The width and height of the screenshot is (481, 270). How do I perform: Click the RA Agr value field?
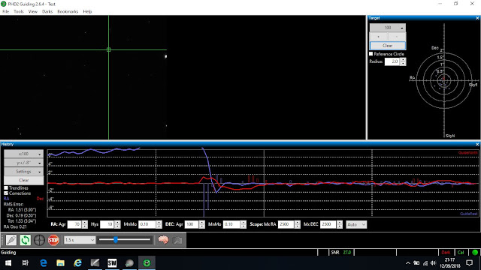tap(74, 224)
